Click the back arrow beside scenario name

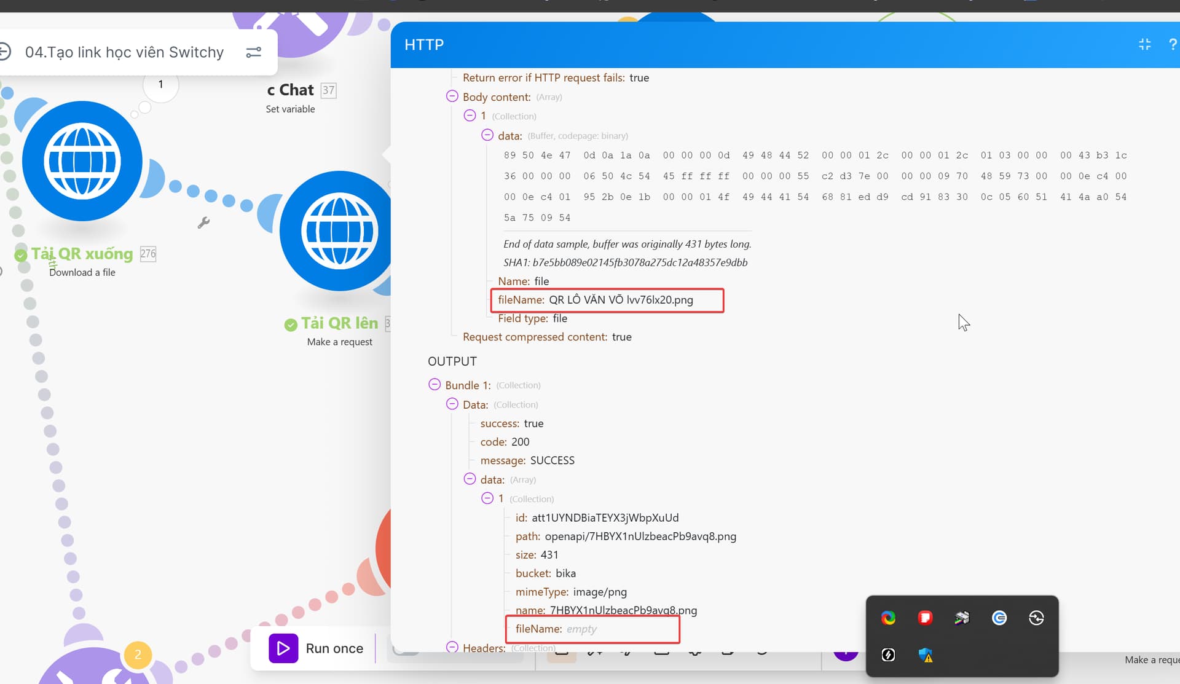point(5,52)
